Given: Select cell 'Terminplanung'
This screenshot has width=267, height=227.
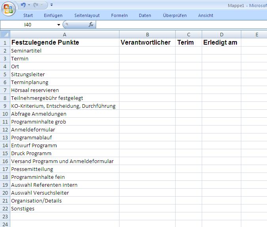Looking at the screenshot, I should click(64, 82).
